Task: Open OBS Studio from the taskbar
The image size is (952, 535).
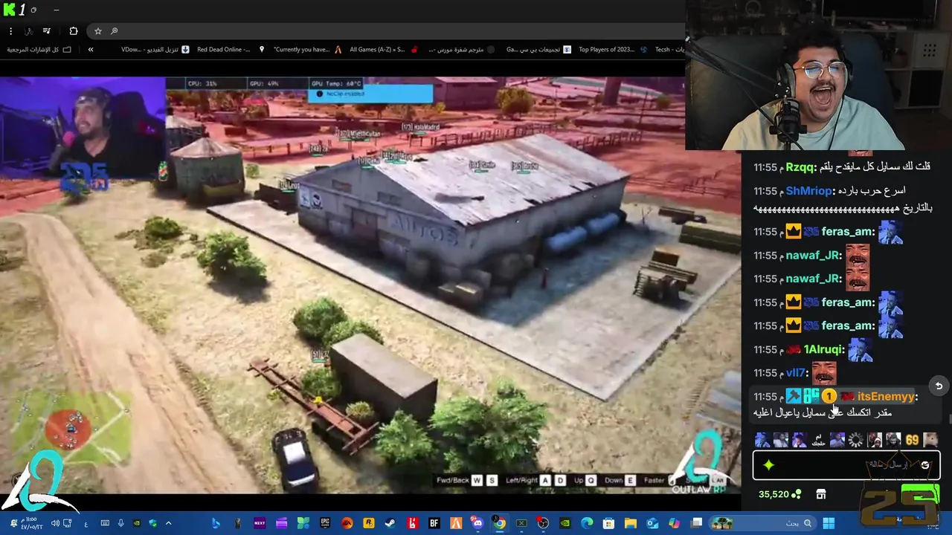Action: click(543, 523)
